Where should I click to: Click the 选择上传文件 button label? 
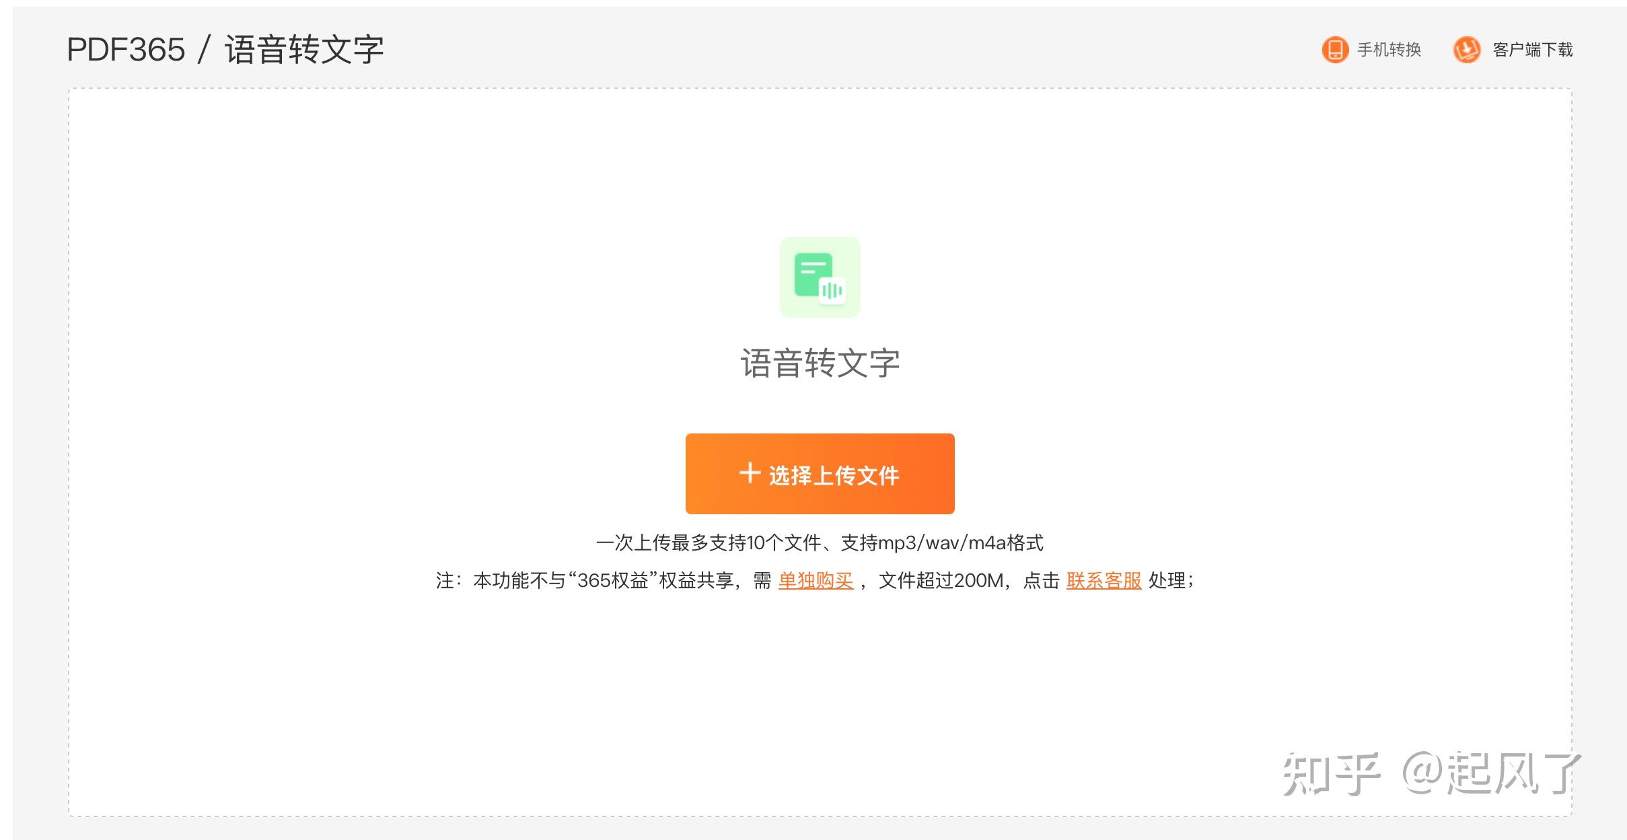(x=834, y=475)
